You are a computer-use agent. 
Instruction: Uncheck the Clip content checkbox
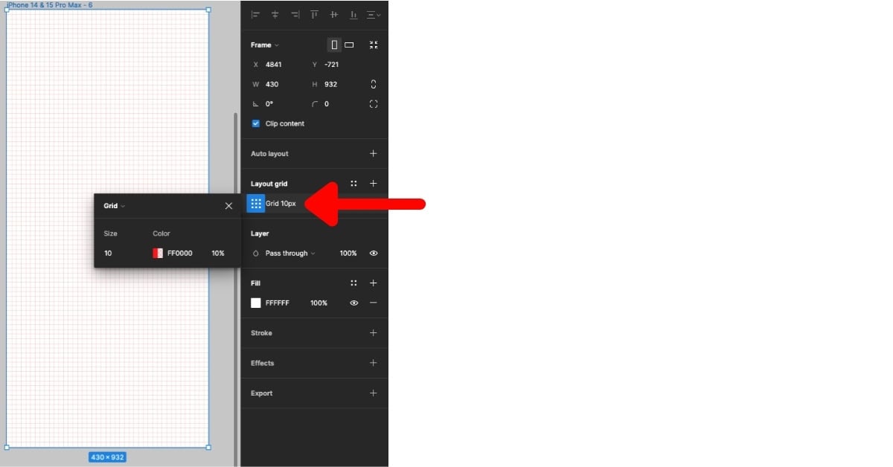pos(255,123)
